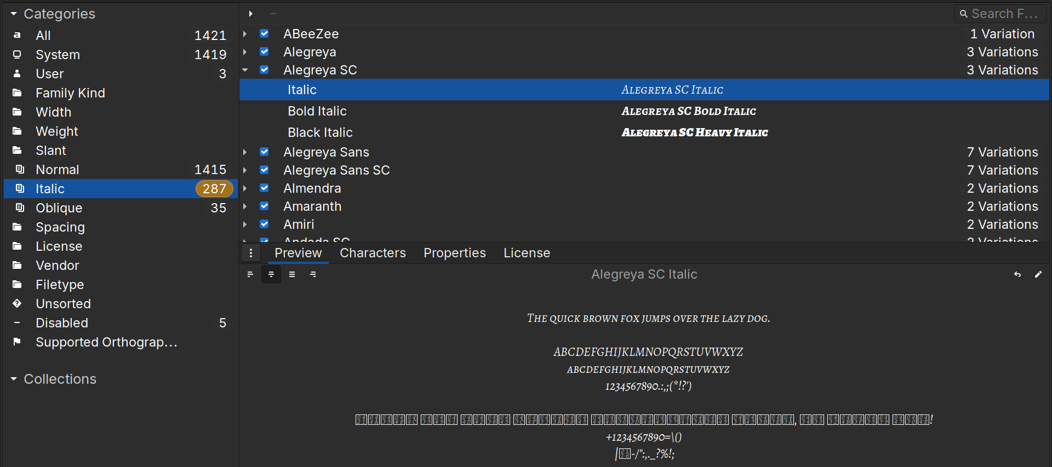Expand the ABeeZee family row

245,34
